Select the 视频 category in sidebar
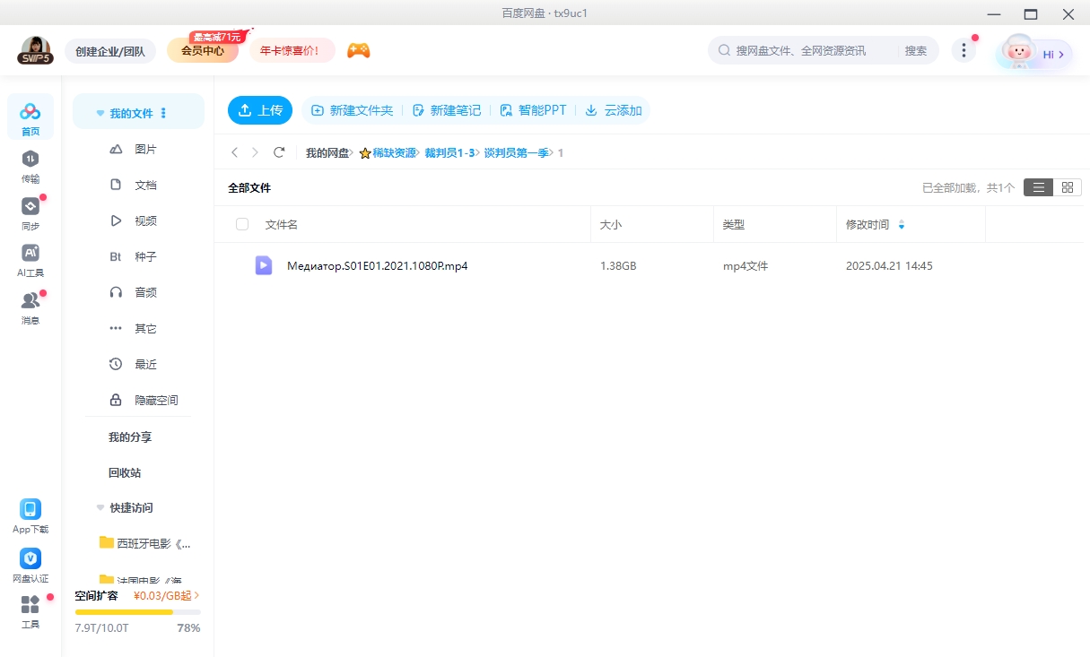1090x657 pixels. (145, 220)
